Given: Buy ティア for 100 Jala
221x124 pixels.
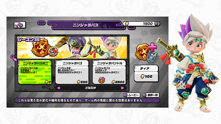Looking at the screenshot, I should tap(146, 73).
